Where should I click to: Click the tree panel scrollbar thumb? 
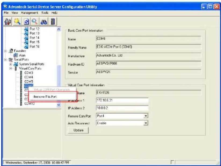59,76
